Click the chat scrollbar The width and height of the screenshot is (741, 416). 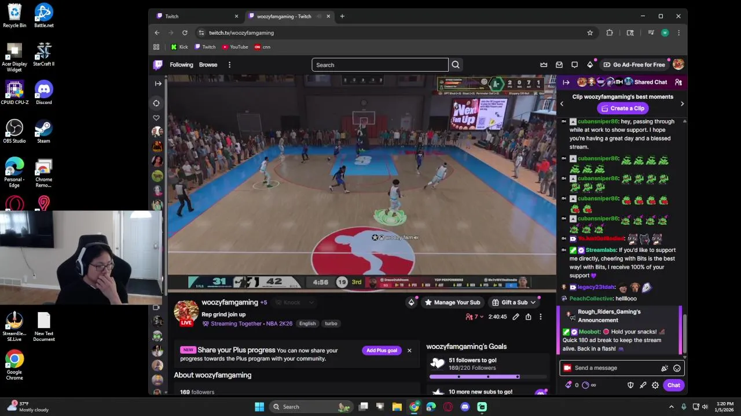pos(685,335)
